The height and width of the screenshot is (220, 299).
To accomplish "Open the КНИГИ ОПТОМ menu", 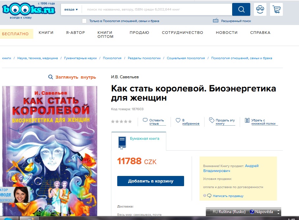I will pos(105,35).
